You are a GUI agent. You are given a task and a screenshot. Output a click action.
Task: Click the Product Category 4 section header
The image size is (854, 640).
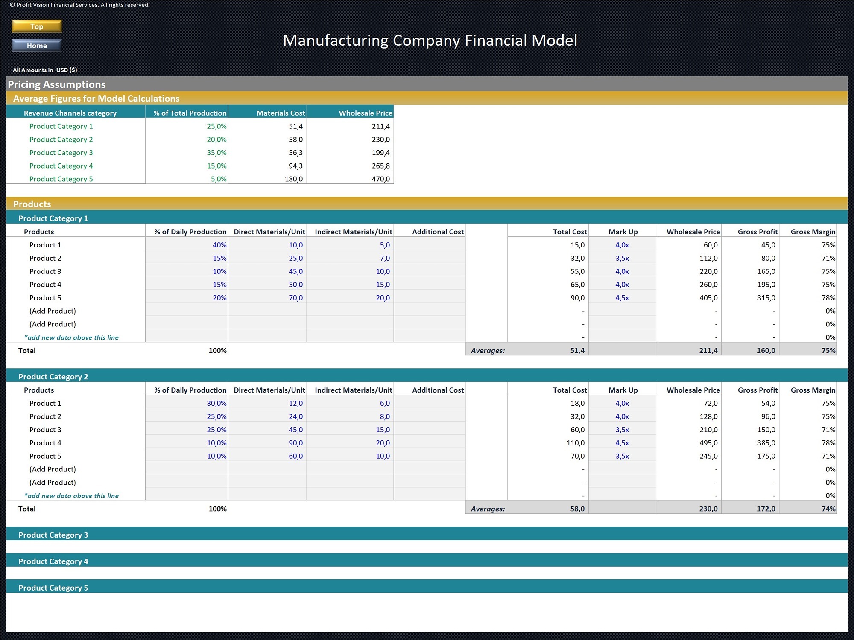point(427,560)
